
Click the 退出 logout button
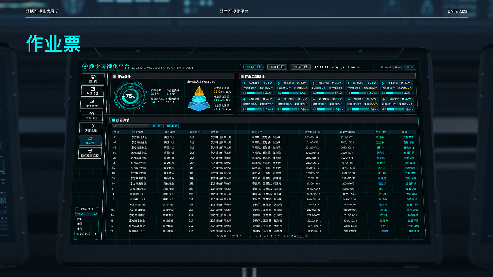[397, 67]
